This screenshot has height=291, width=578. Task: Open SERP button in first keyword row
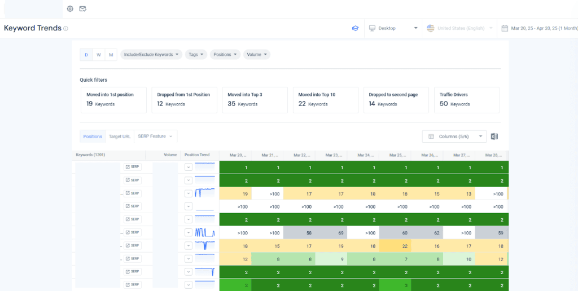[132, 167]
